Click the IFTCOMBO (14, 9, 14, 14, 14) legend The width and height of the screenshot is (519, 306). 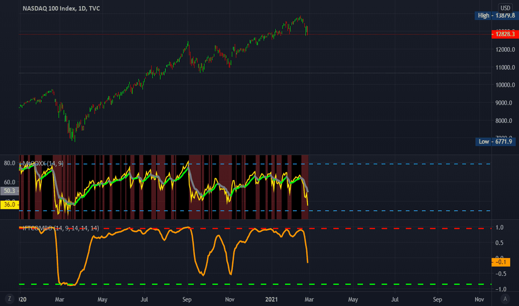click(61, 228)
